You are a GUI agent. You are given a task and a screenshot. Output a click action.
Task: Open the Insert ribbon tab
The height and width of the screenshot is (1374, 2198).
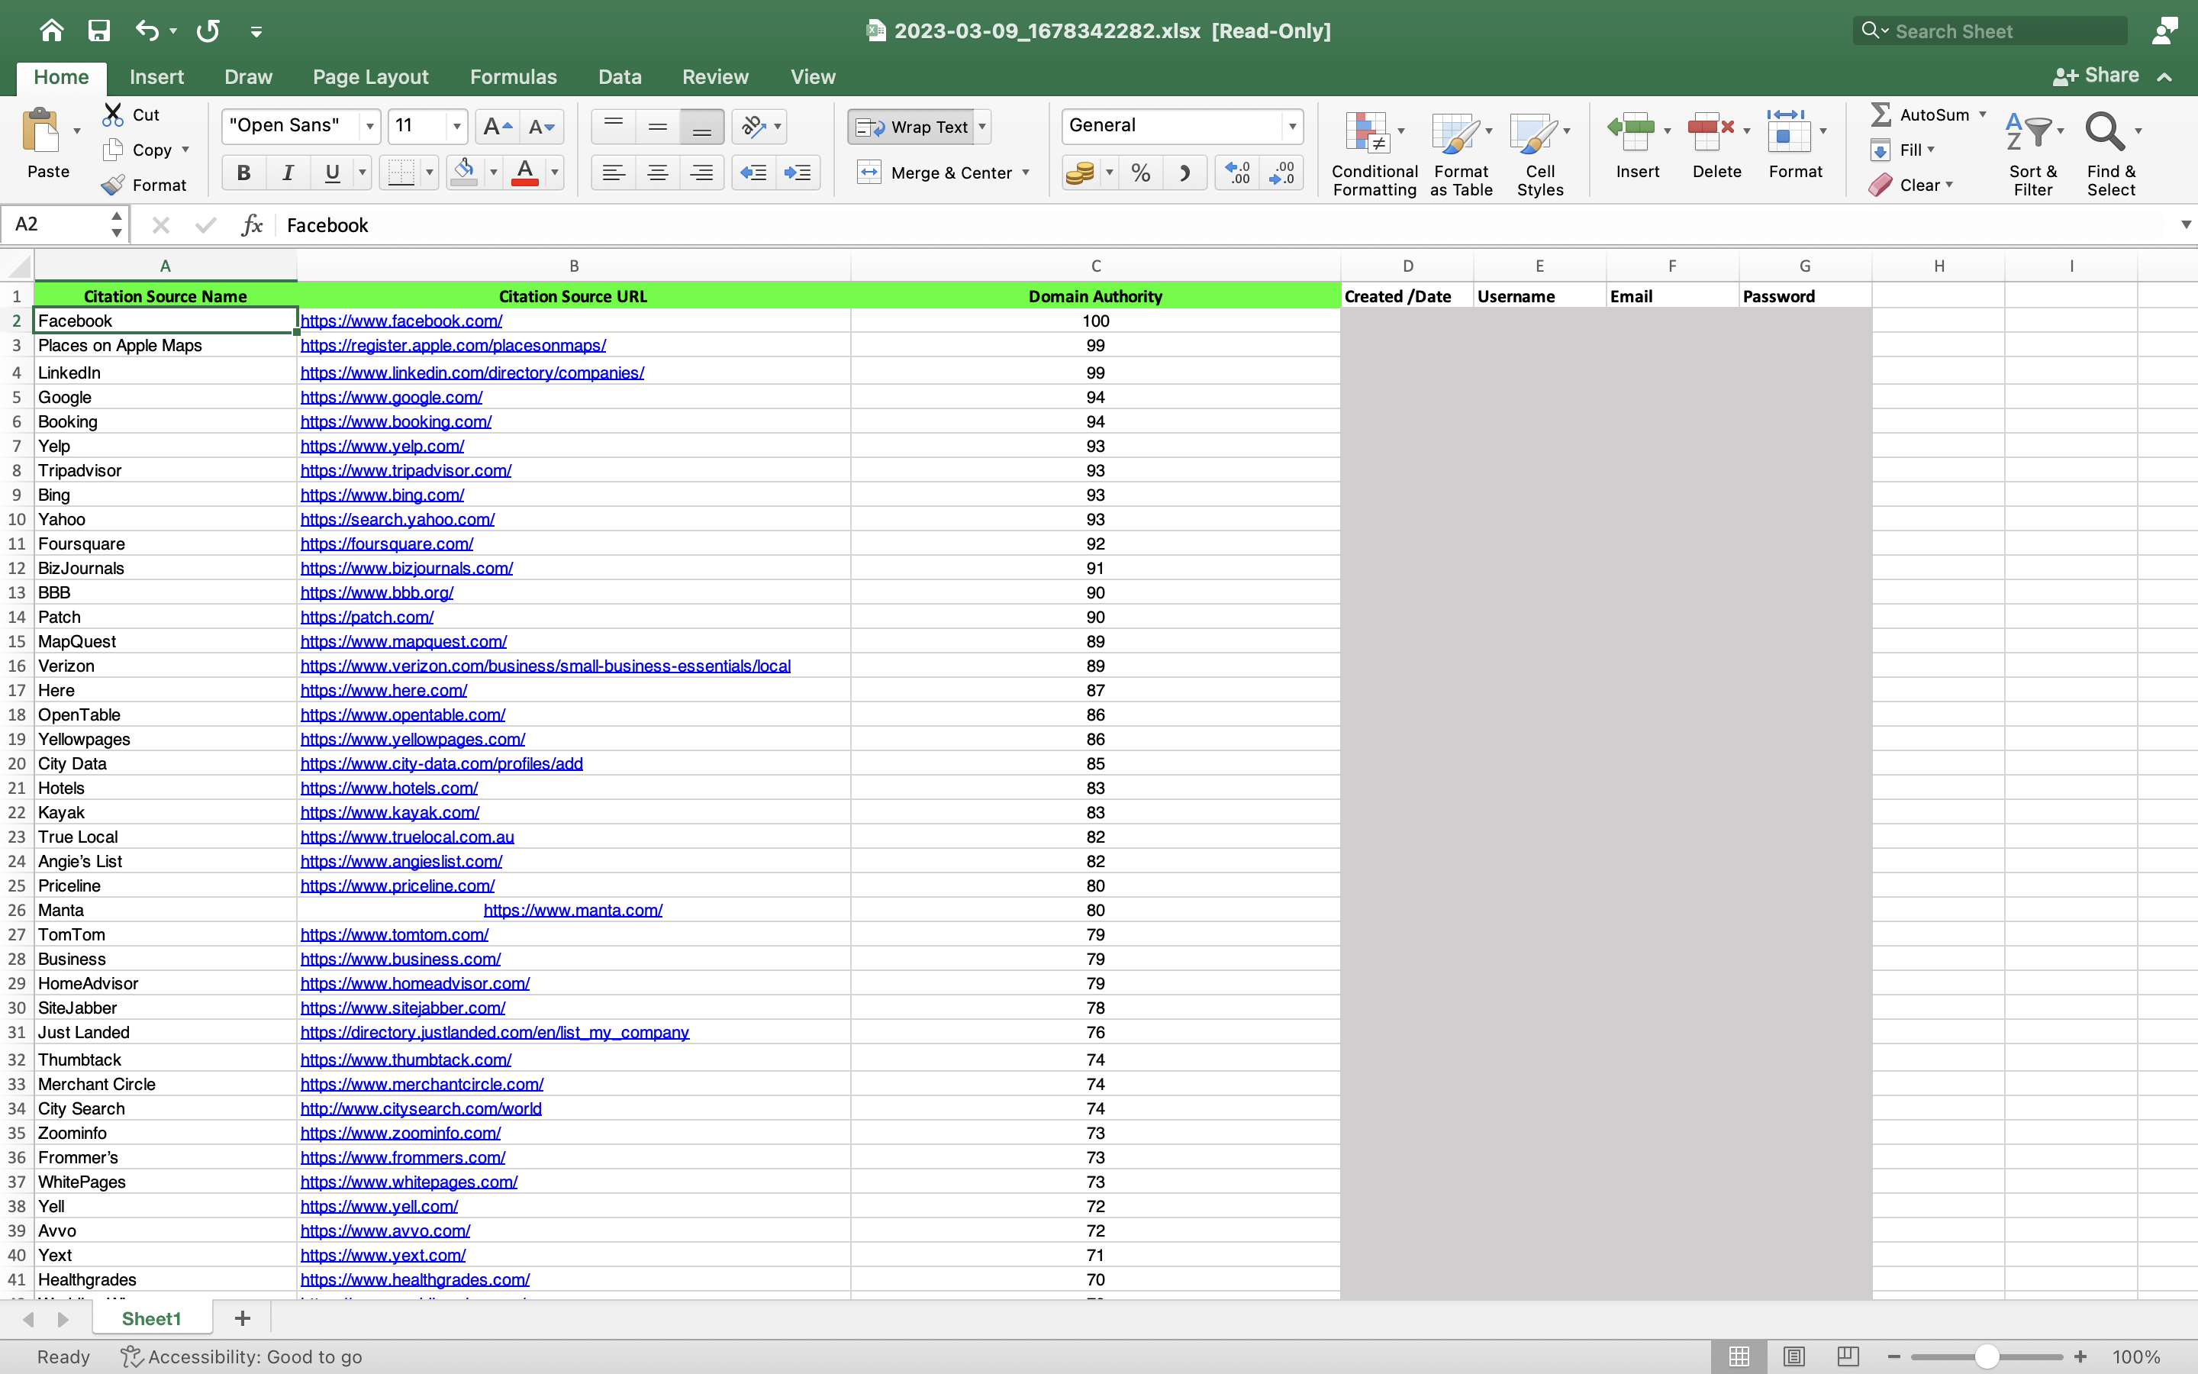tap(156, 77)
